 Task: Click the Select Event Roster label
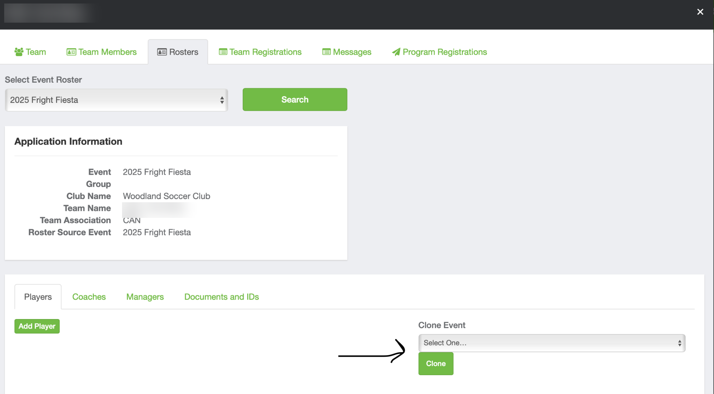click(43, 80)
